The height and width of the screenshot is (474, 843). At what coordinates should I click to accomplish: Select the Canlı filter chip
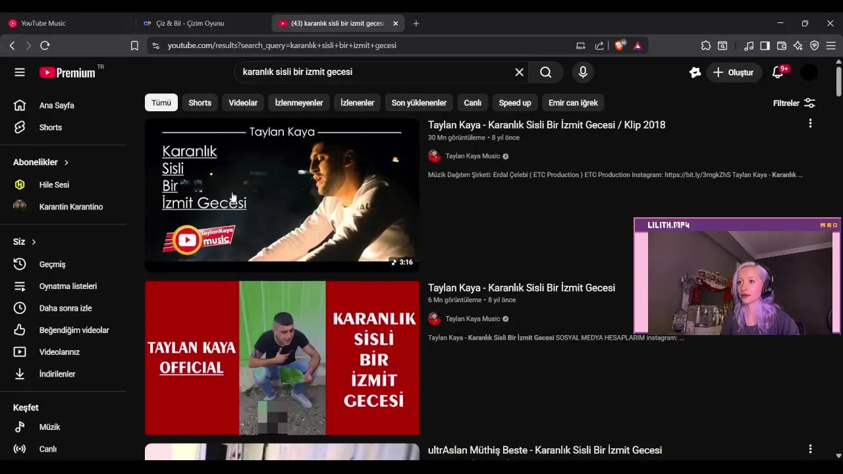click(x=472, y=103)
